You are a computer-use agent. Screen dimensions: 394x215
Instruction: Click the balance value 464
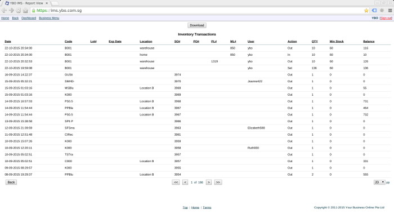pos(366,108)
